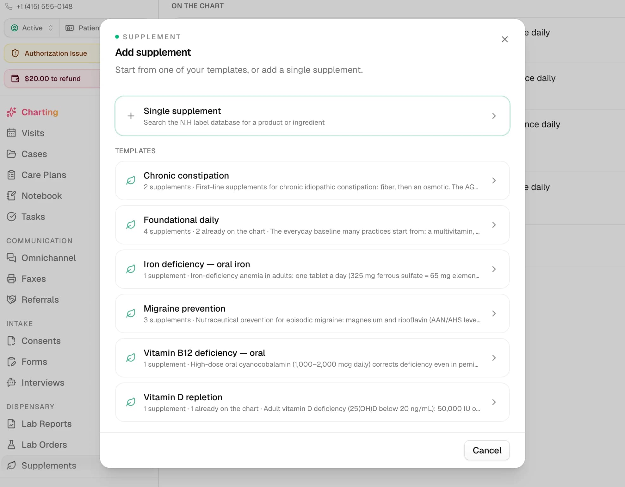
Task: Click the leaf icon for Migraine prevention
Action: pos(131,313)
